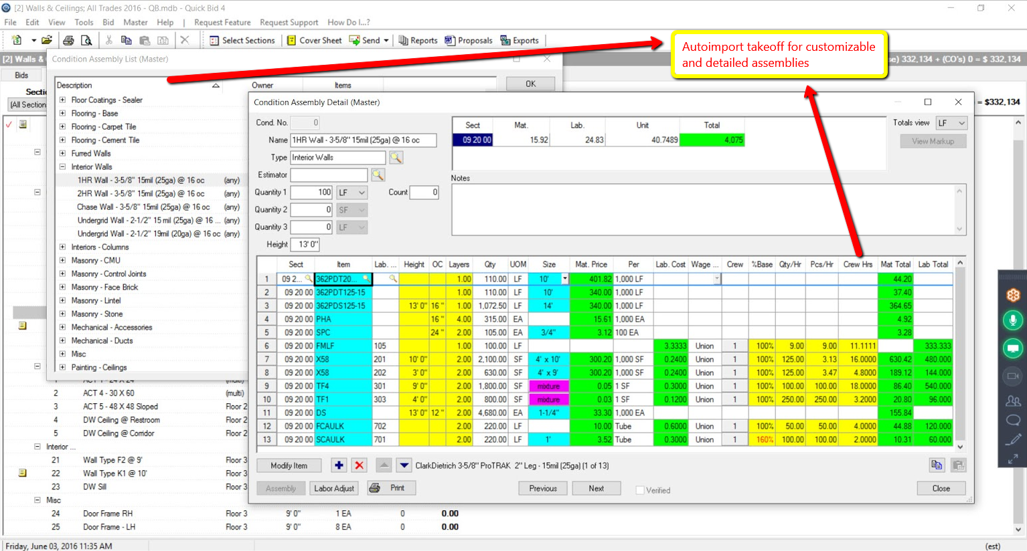Screen dimensions: 1027x551
Task: Delete the selected item using the red X
Action: (360, 465)
